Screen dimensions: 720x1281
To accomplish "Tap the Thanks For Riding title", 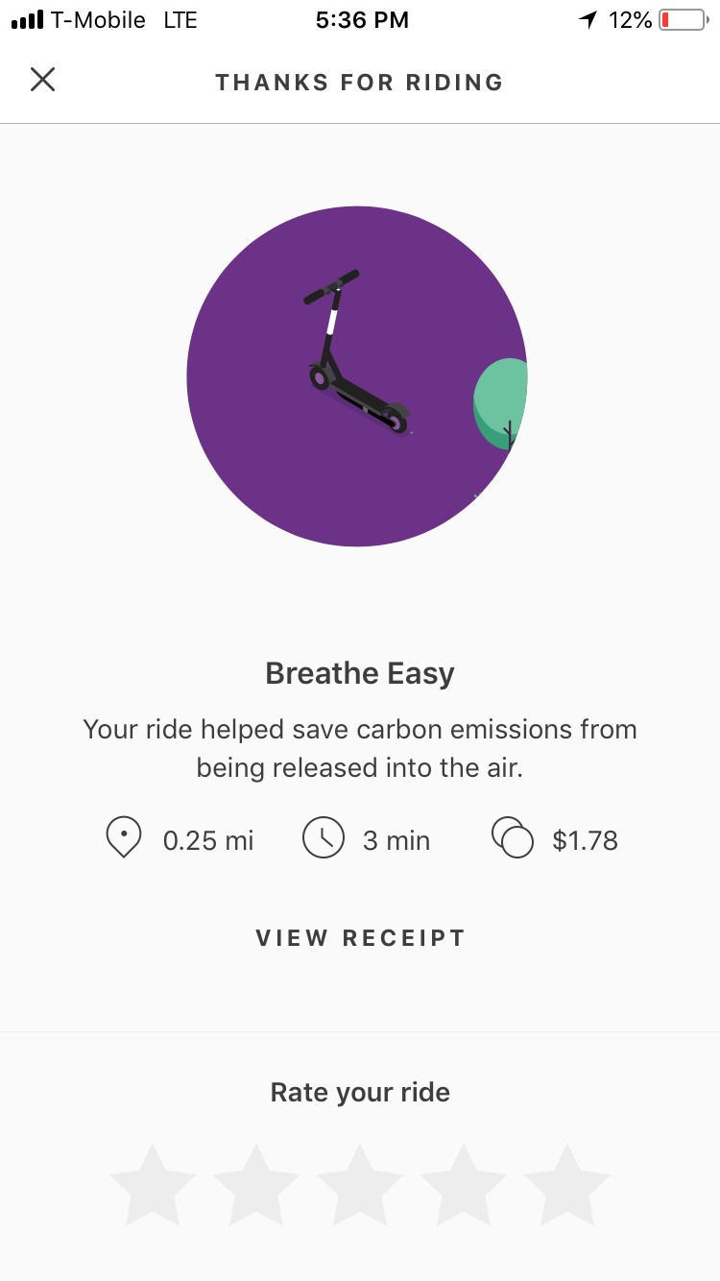I will tap(360, 83).
